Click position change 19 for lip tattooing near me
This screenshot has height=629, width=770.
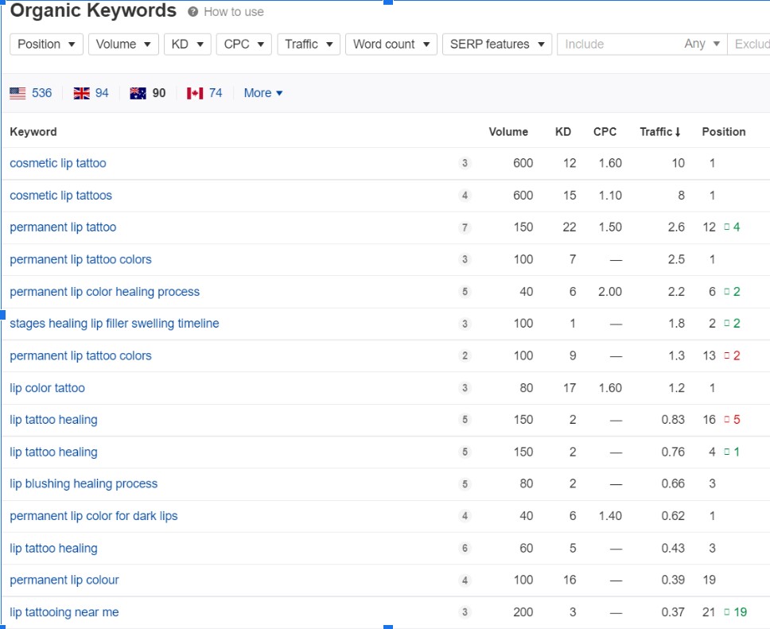pos(736,612)
